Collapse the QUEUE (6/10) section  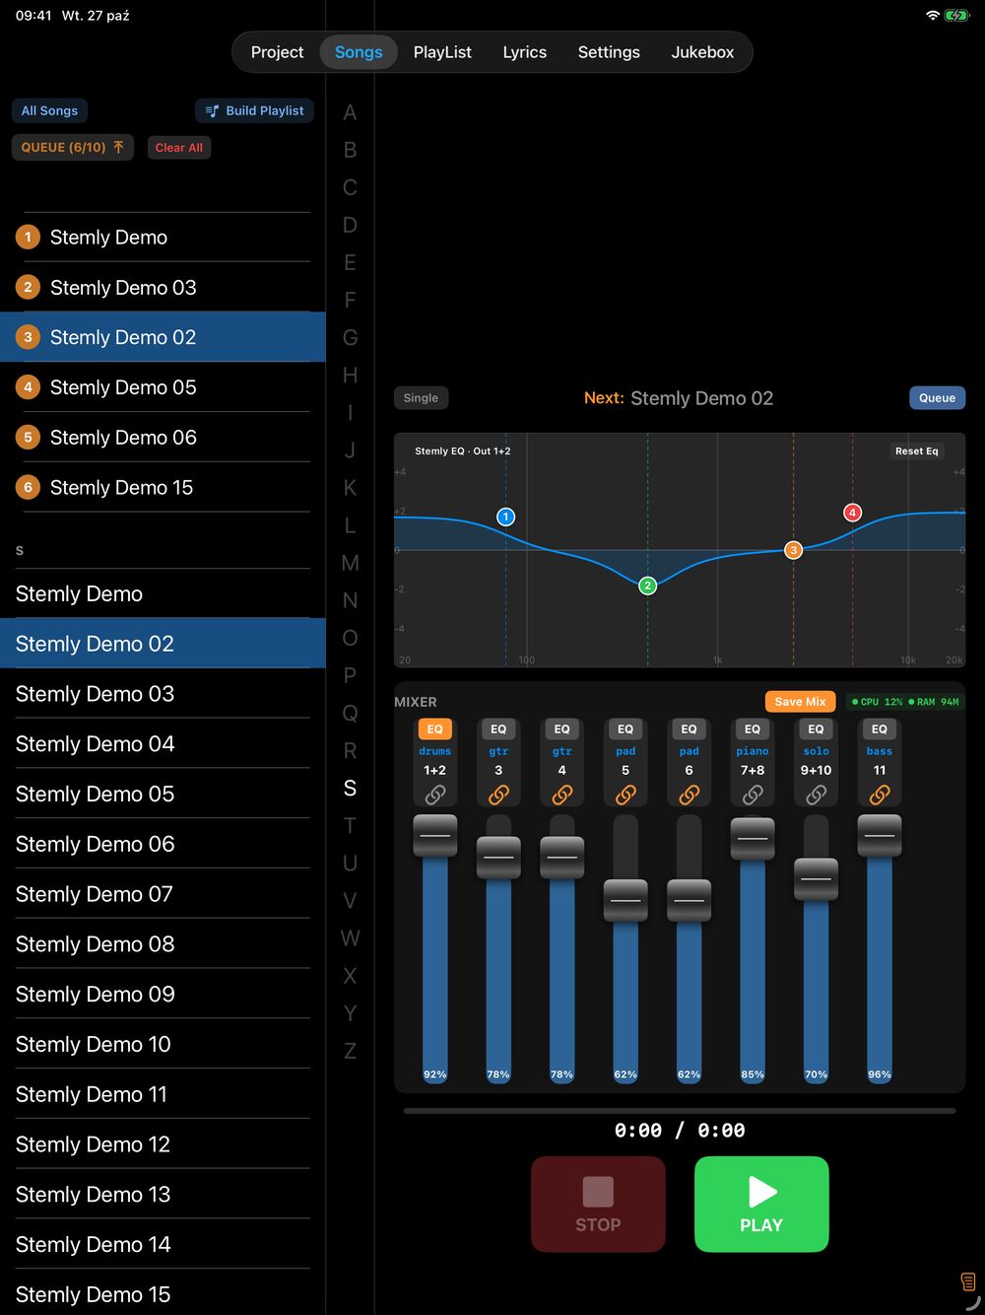72,148
